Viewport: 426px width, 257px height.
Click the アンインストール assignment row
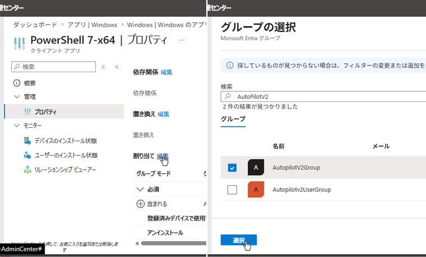point(170,233)
